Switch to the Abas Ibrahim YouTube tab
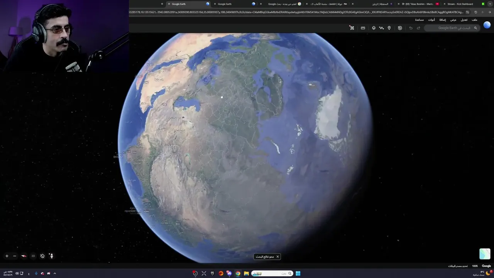The width and height of the screenshot is (494, 278). point(420,4)
